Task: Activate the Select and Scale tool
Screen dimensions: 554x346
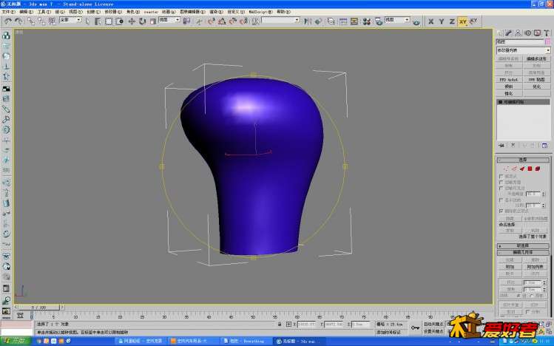Action: [152, 21]
